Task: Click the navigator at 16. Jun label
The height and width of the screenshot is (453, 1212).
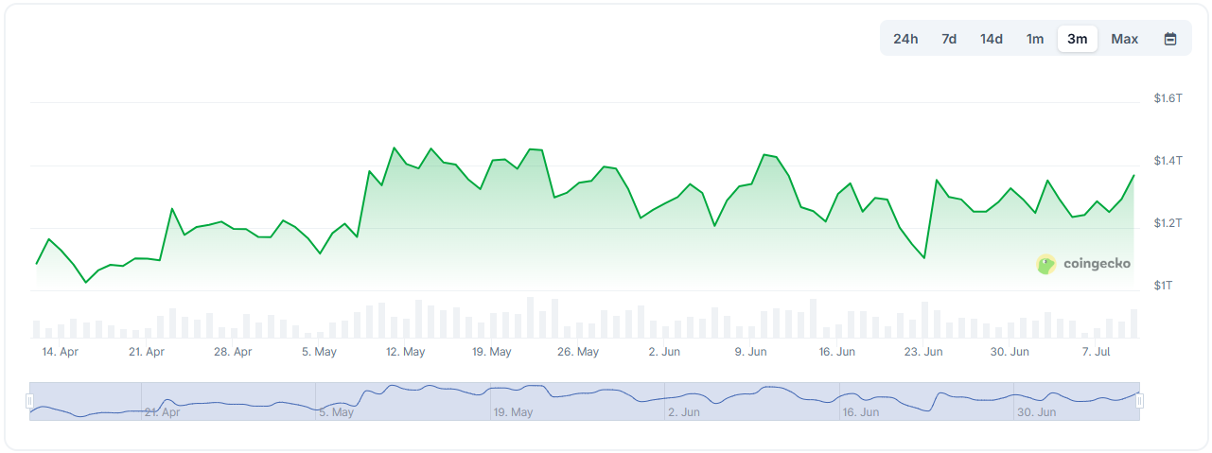Action: (860, 412)
